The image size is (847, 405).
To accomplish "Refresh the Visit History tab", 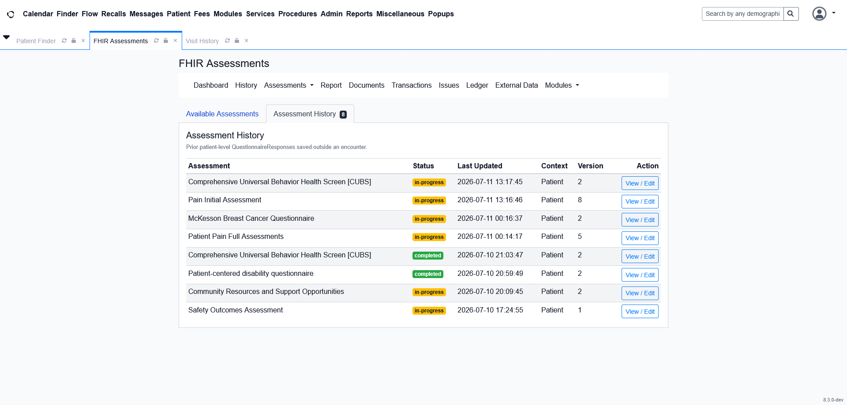I will (x=227, y=41).
